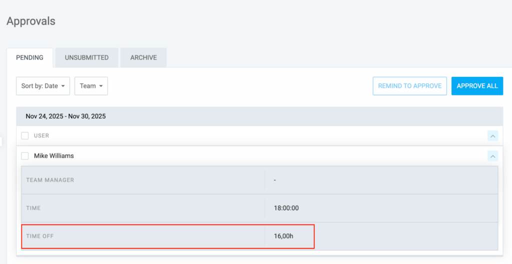Select the TIME OFF row label
Viewport: 512px width, 264px height.
click(x=39, y=236)
